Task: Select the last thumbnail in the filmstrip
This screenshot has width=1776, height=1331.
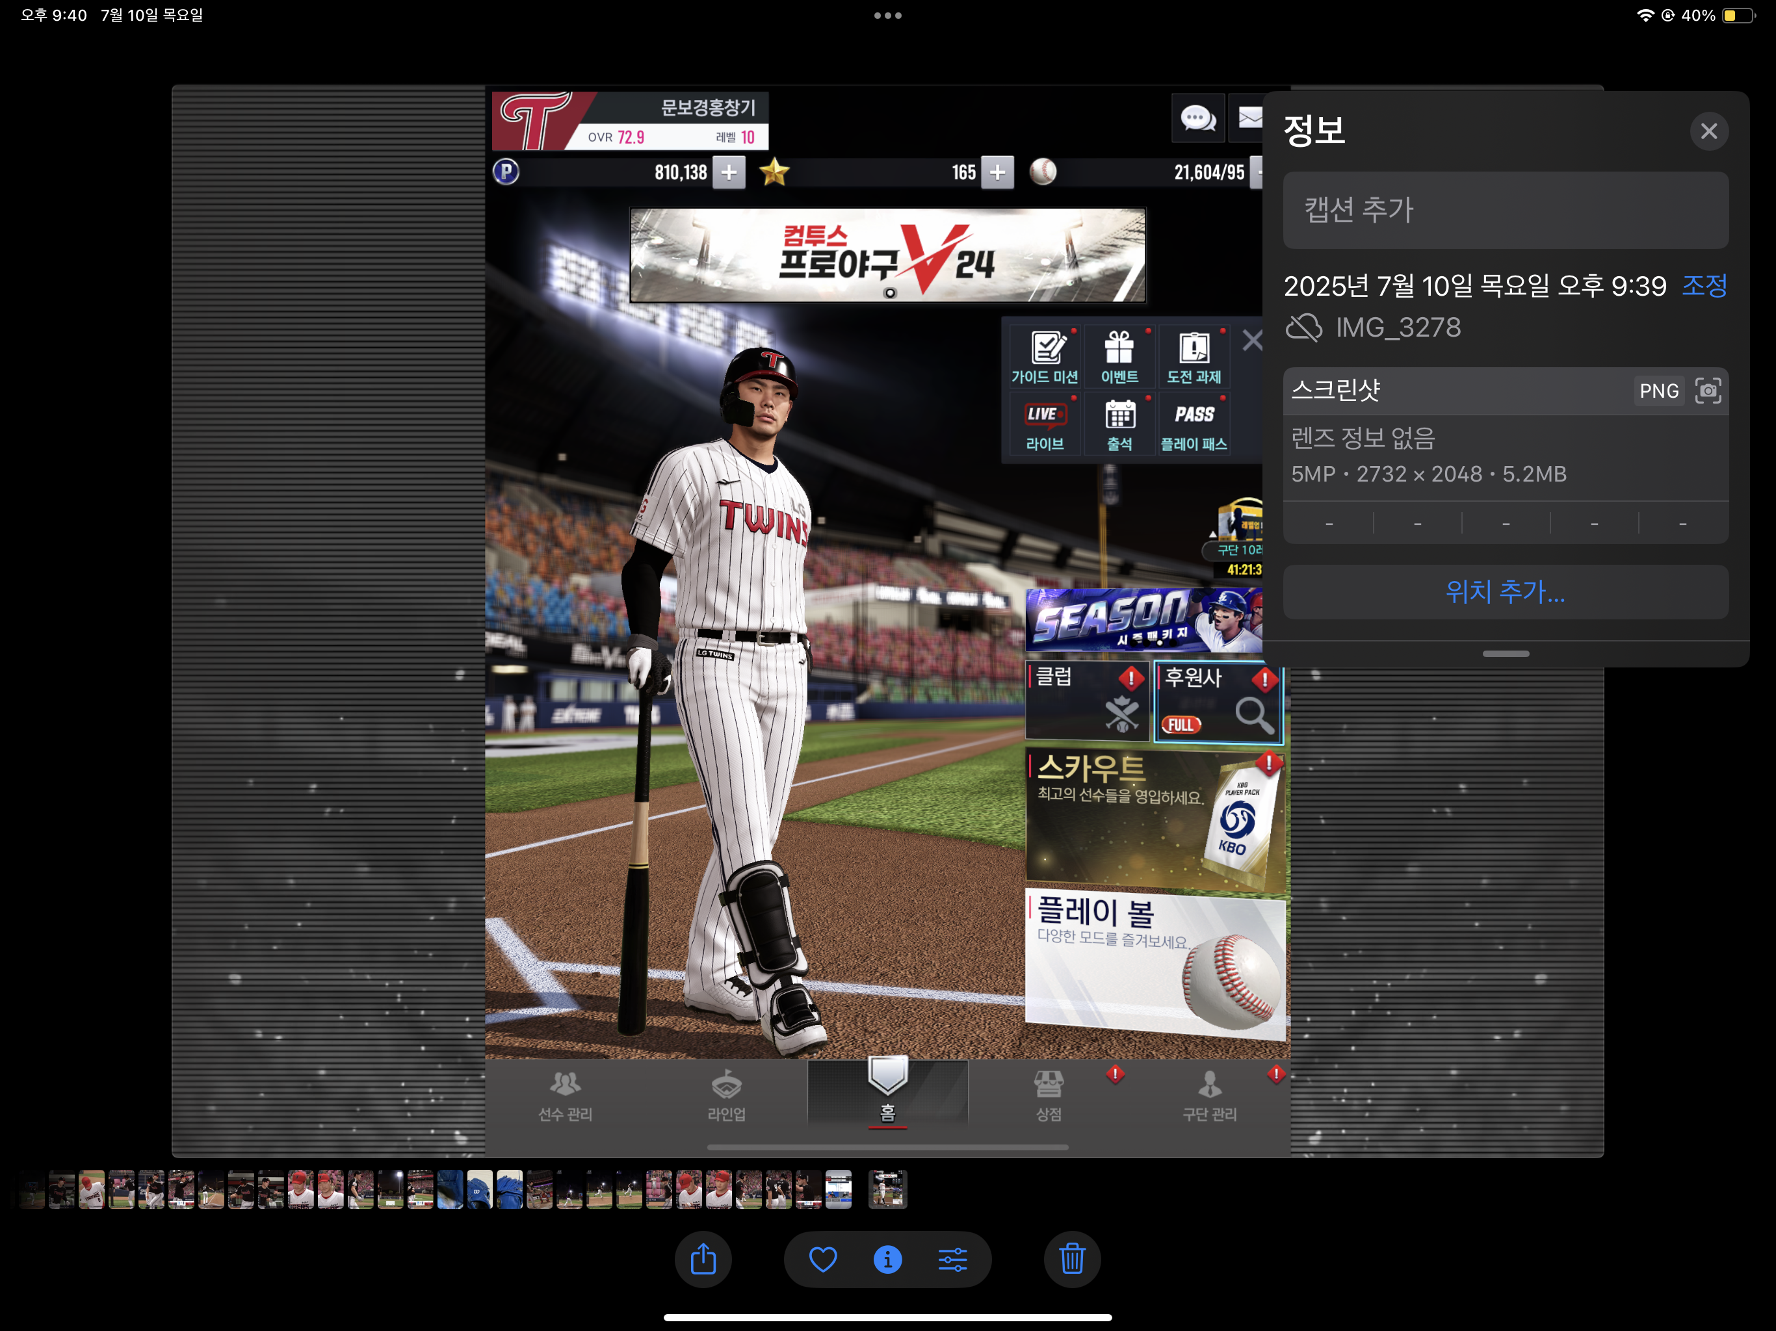Action: (887, 1189)
